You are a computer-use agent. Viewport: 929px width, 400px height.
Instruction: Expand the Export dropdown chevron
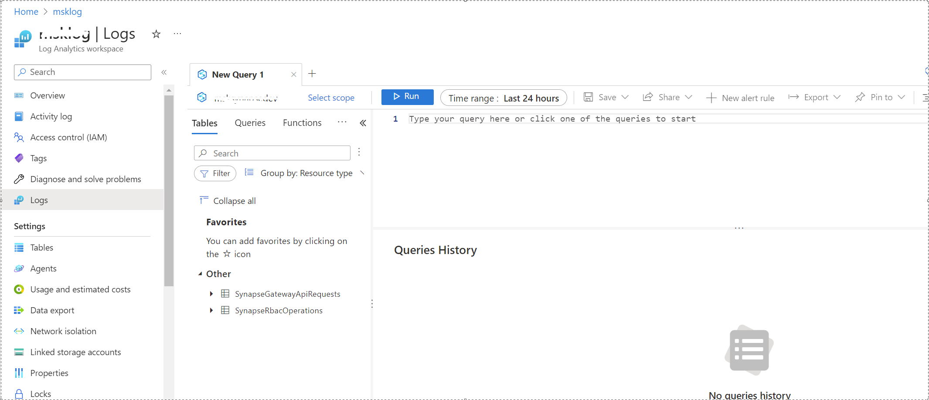click(837, 97)
